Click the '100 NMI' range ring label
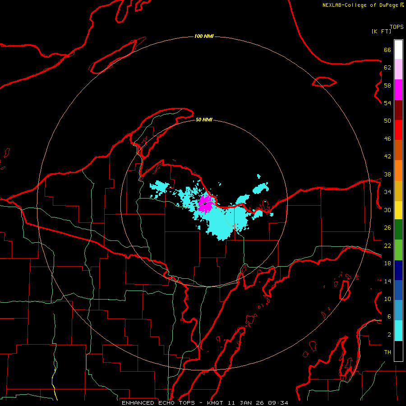This screenshot has width=406, height=406. (204, 36)
